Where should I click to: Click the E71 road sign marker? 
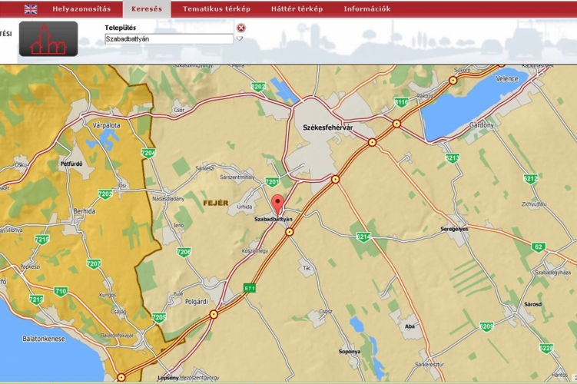[250, 288]
